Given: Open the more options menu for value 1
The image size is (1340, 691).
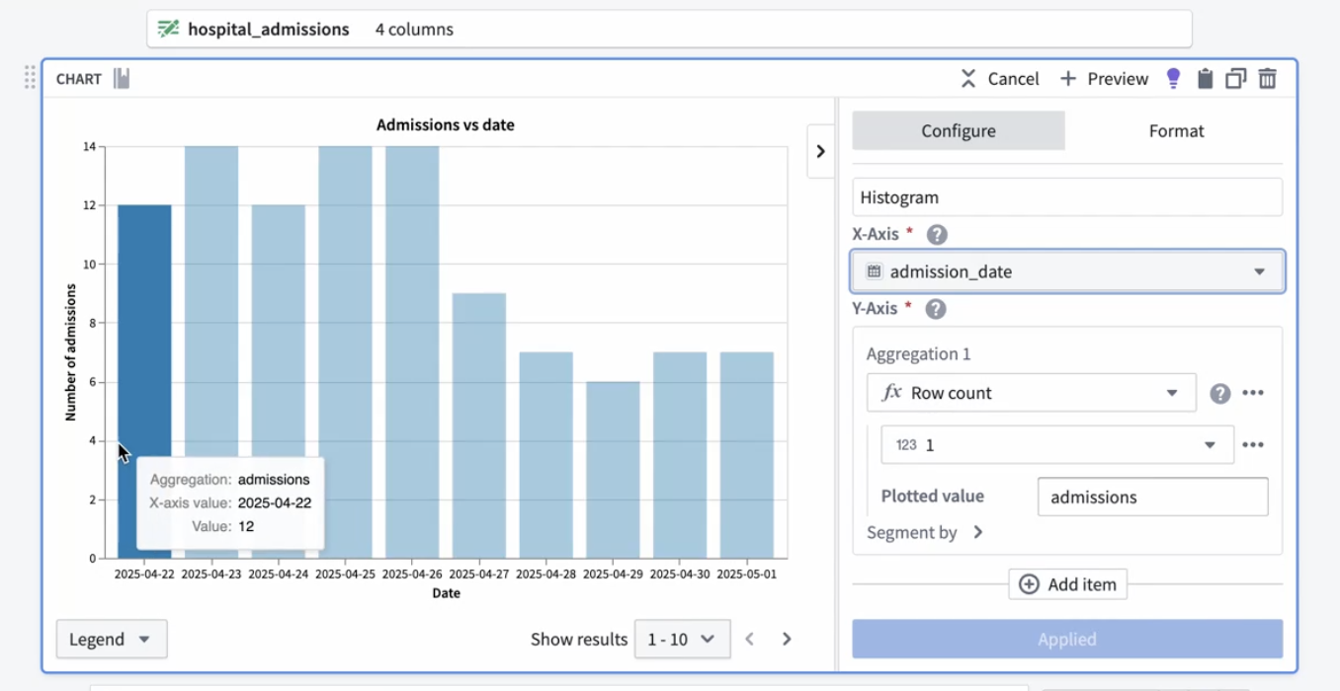Looking at the screenshot, I should (1253, 445).
